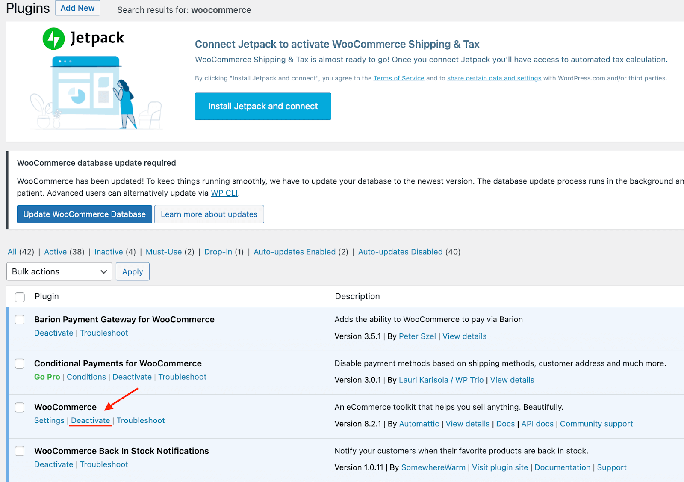
Task: Open Back In Stock Support link
Action: pos(612,467)
